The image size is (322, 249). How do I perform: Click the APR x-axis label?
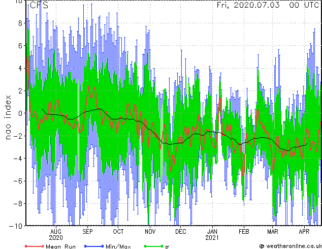pos(304,232)
